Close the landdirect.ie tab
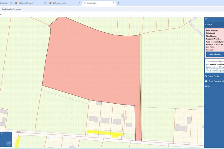 [114, 3]
